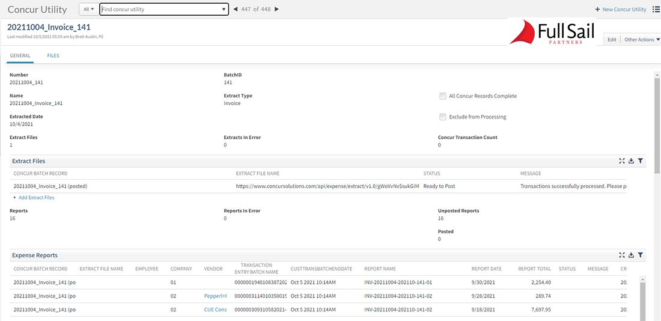Toggle Exclude from Processing checkbox
This screenshot has height=321, width=661.
(443, 117)
